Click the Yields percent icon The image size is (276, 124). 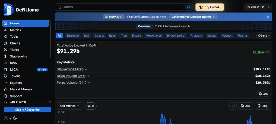5,50
